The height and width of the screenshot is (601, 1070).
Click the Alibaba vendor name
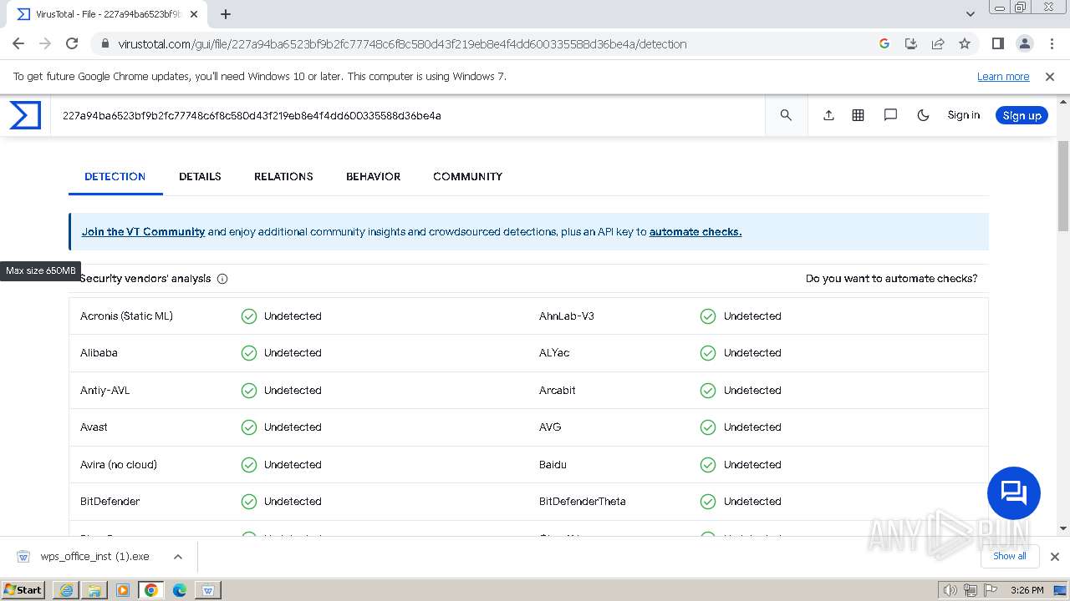tap(99, 353)
